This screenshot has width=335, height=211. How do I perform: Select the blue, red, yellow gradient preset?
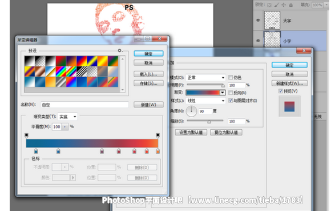point(82,61)
